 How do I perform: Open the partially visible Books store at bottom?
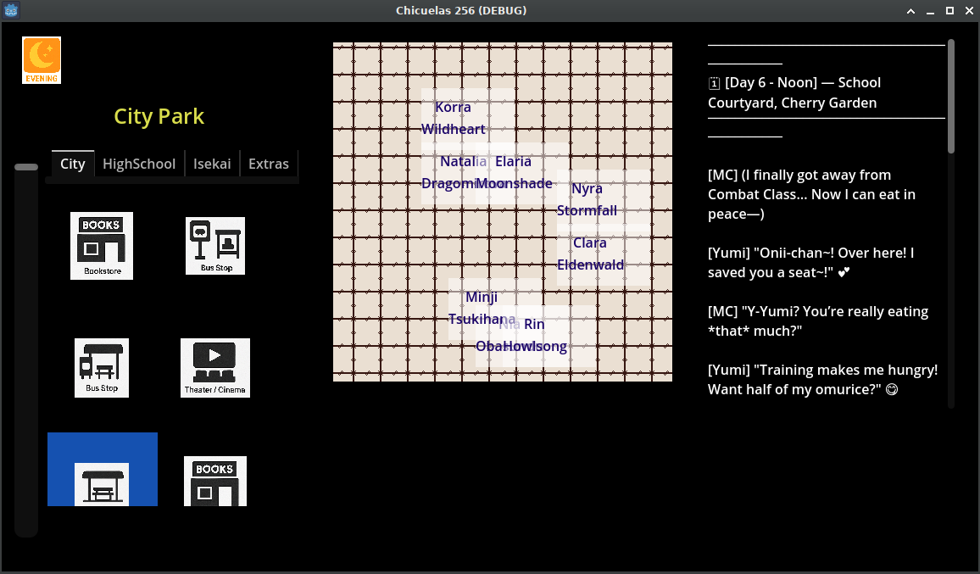tap(215, 481)
